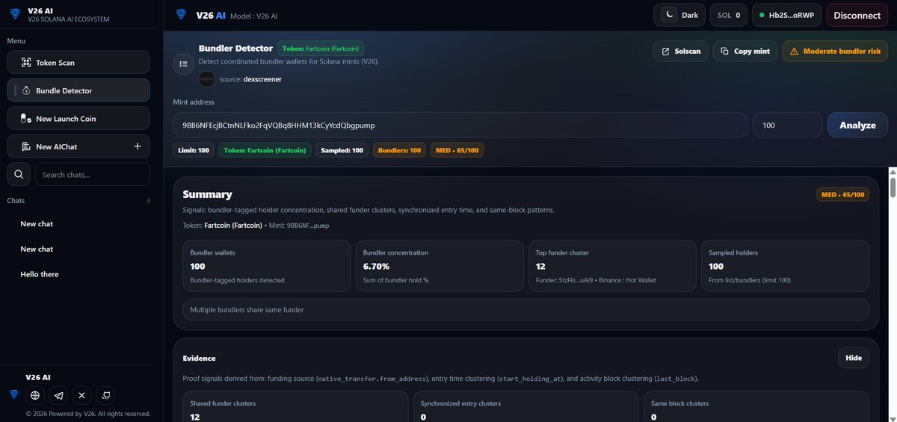897x422 pixels.
Task: Run Analyze on the mint
Action: pos(857,125)
